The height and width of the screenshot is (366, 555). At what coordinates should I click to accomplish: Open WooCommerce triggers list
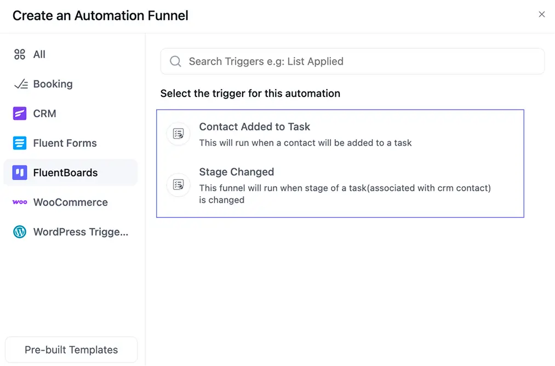71,202
